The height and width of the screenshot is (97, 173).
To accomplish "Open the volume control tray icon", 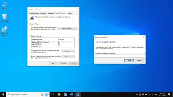I will [x=152, y=95].
